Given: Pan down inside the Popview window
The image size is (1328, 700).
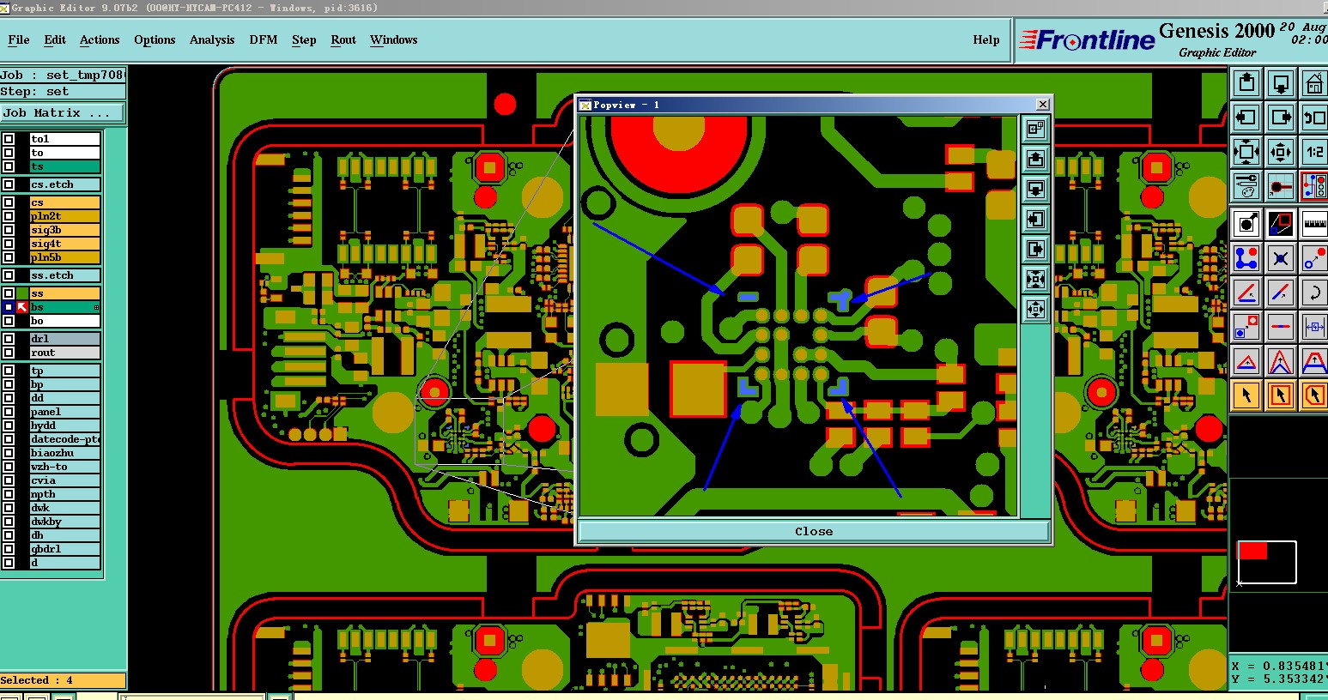Looking at the screenshot, I should tap(1036, 189).
